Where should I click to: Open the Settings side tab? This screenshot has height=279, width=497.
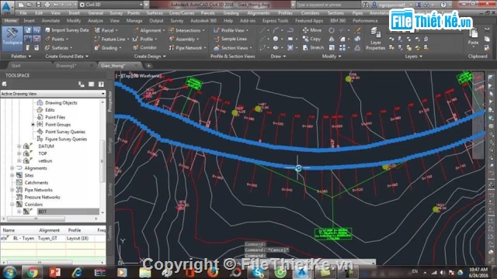[110, 146]
